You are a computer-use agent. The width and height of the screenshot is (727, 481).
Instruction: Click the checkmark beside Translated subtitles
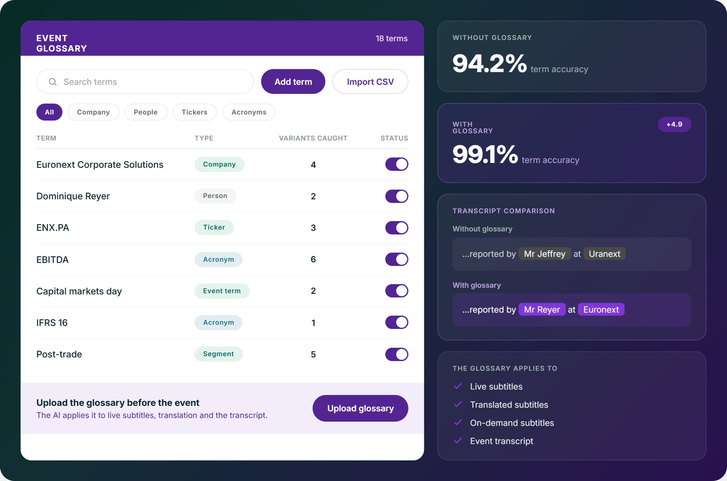[458, 405]
